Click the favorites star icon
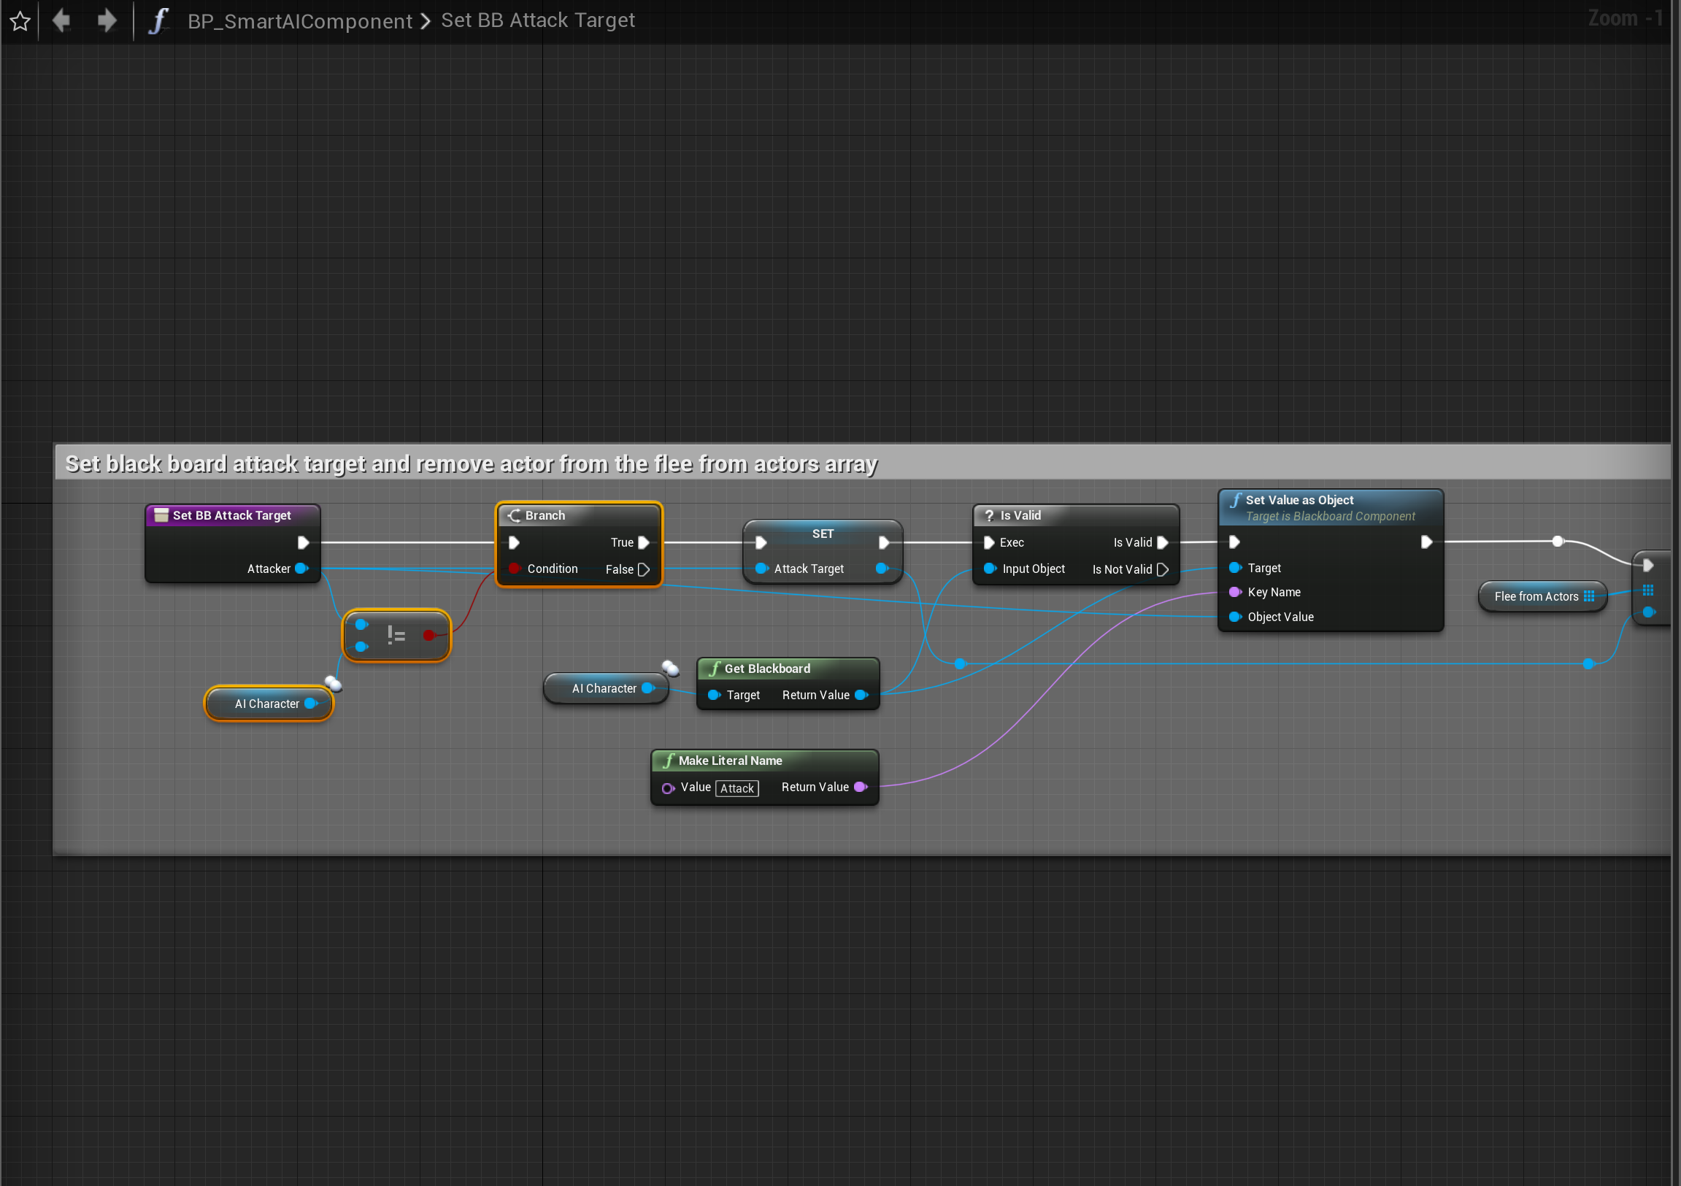This screenshot has width=1681, height=1186. tap(20, 20)
